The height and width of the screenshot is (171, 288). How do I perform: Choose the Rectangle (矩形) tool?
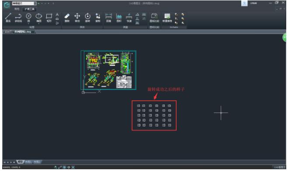coord(49,17)
